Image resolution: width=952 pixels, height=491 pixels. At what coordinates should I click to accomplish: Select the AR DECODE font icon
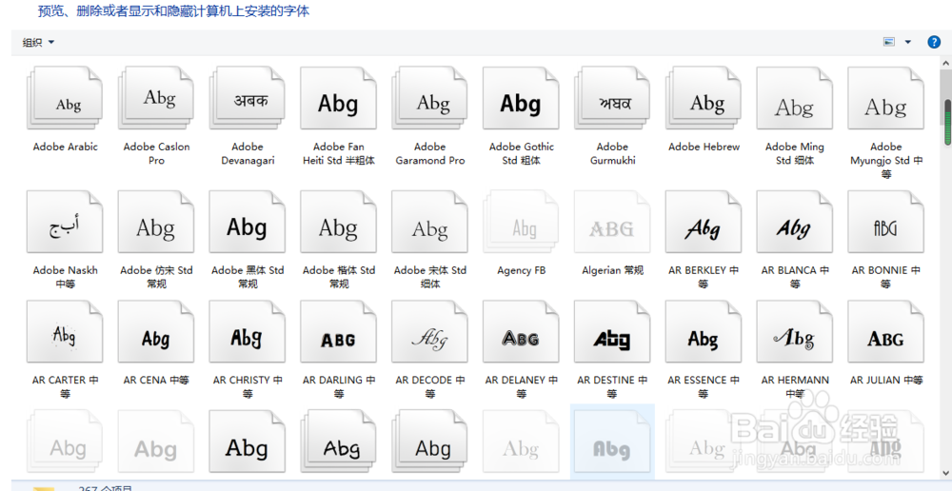[430, 332]
